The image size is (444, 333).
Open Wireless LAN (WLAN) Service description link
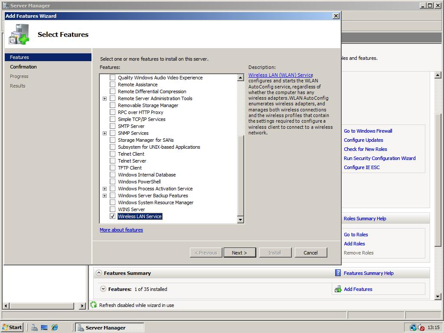(281, 75)
